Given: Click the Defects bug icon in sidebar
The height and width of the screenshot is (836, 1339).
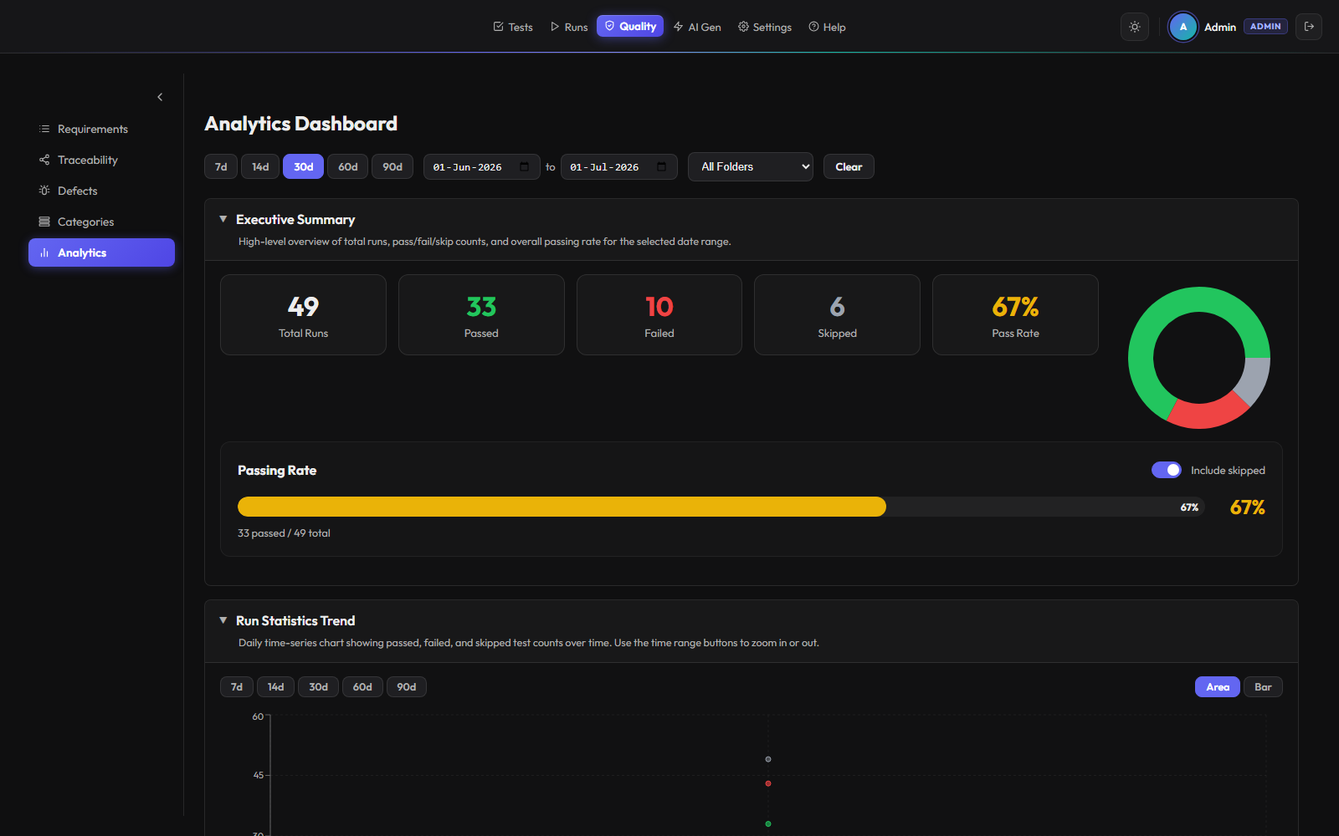Looking at the screenshot, I should coord(44,191).
